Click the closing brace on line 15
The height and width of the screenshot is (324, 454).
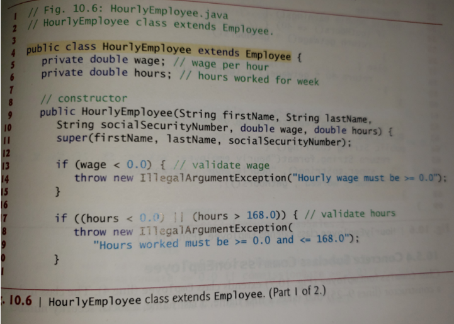(58, 191)
